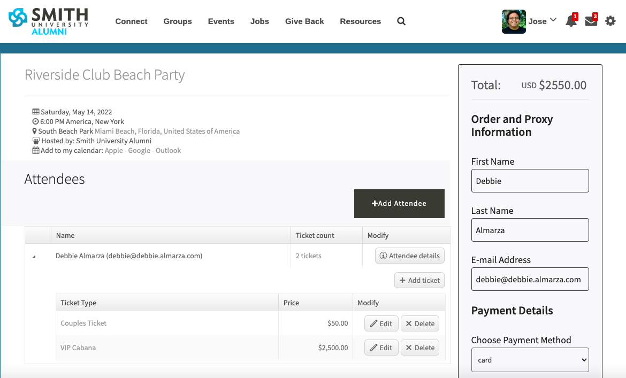Add event to Apple calendar
626x378 pixels.
pos(114,150)
